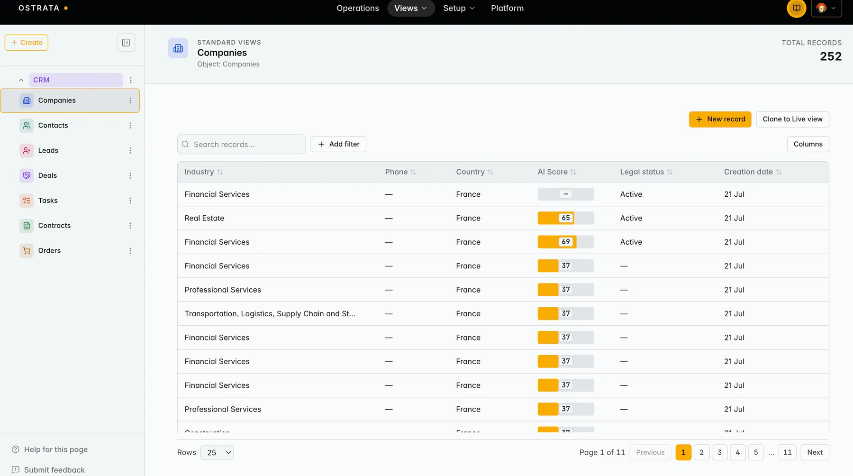The height and width of the screenshot is (476, 853).
Task: Open options menu for Contracts item
Action: pyautogui.click(x=130, y=226)
